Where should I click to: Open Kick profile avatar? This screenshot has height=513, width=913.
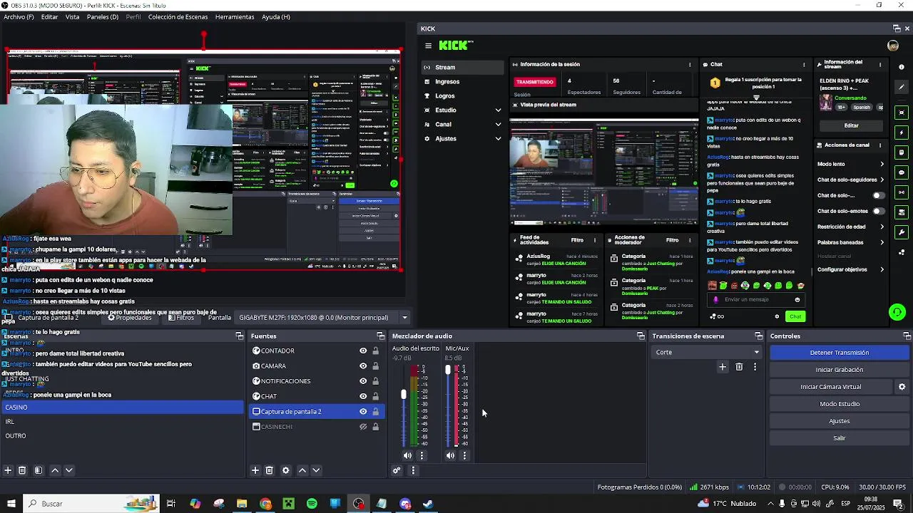point(893,46)
